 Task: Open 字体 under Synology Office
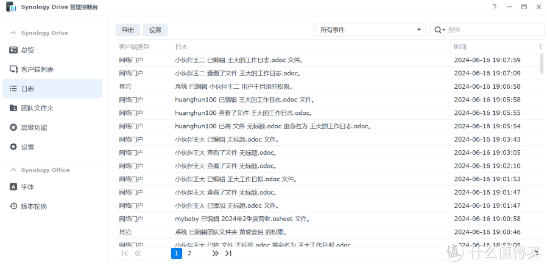52,187
